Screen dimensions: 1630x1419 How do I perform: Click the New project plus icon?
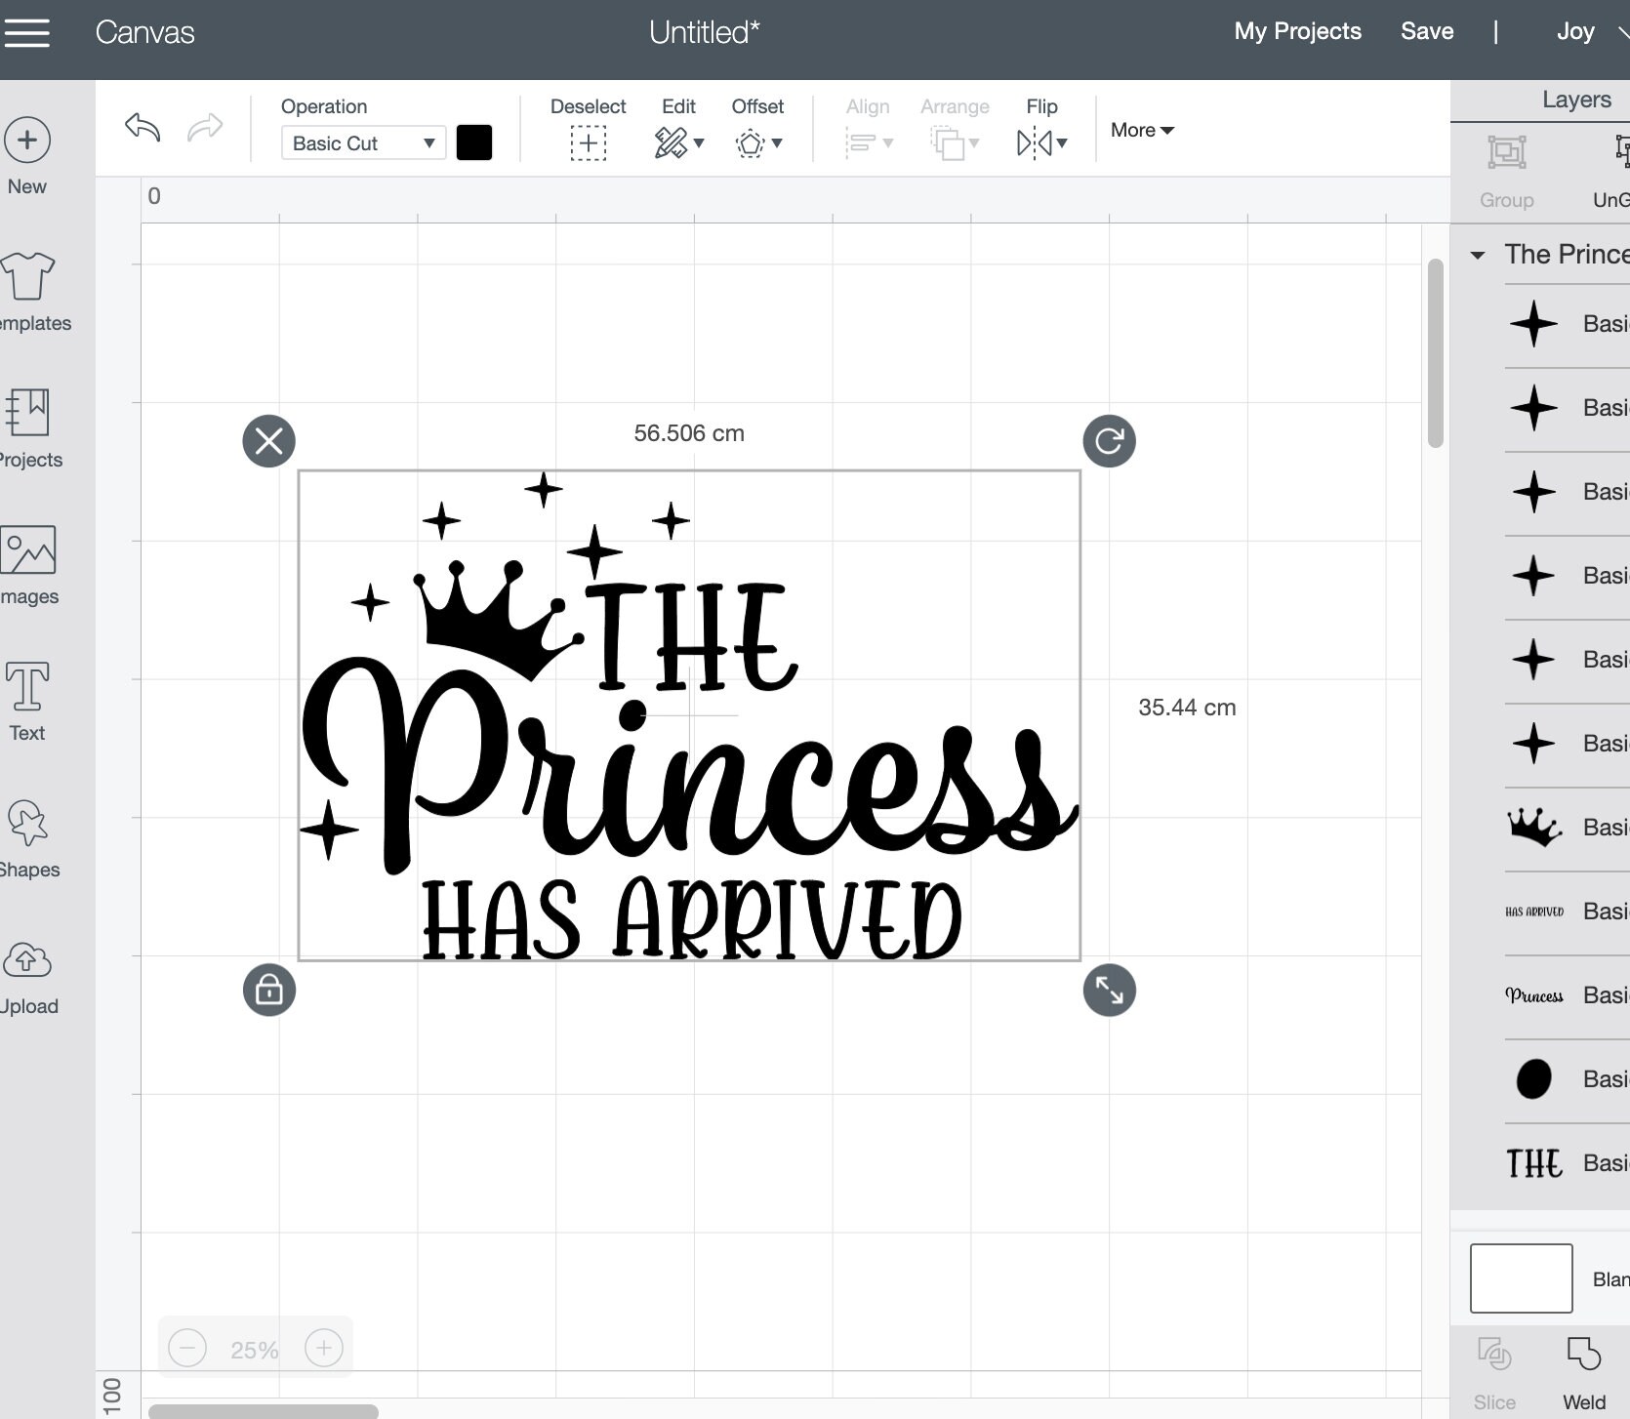coord(27,141)
